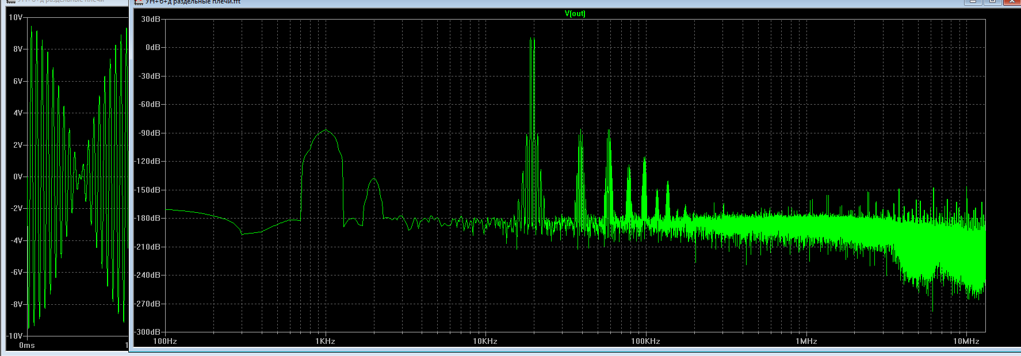
Task: Click the -240dB vertical axis label
Action: 148,275
